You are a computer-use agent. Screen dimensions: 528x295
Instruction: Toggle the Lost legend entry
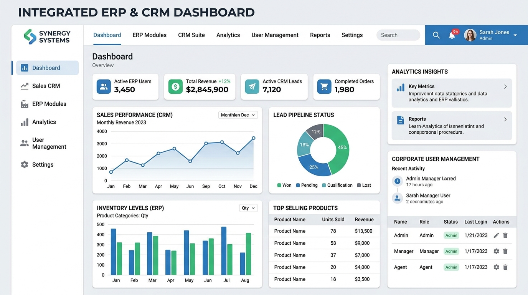coord(364,185)
